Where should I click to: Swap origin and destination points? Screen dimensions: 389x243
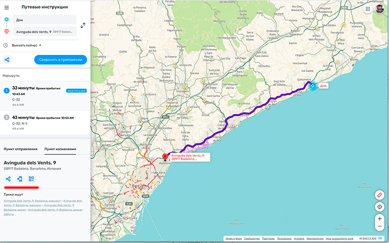[83, 25]
